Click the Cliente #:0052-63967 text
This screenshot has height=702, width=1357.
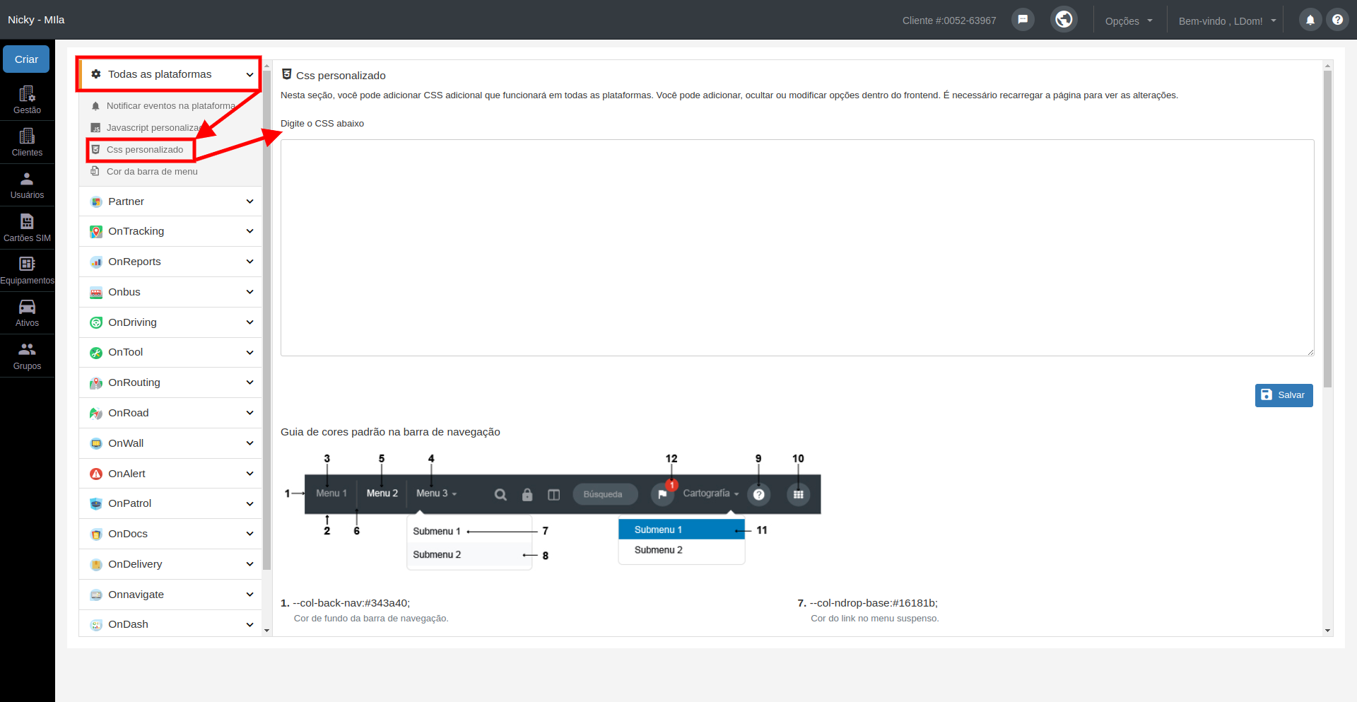pyautogui.click(x=949, y=21)
